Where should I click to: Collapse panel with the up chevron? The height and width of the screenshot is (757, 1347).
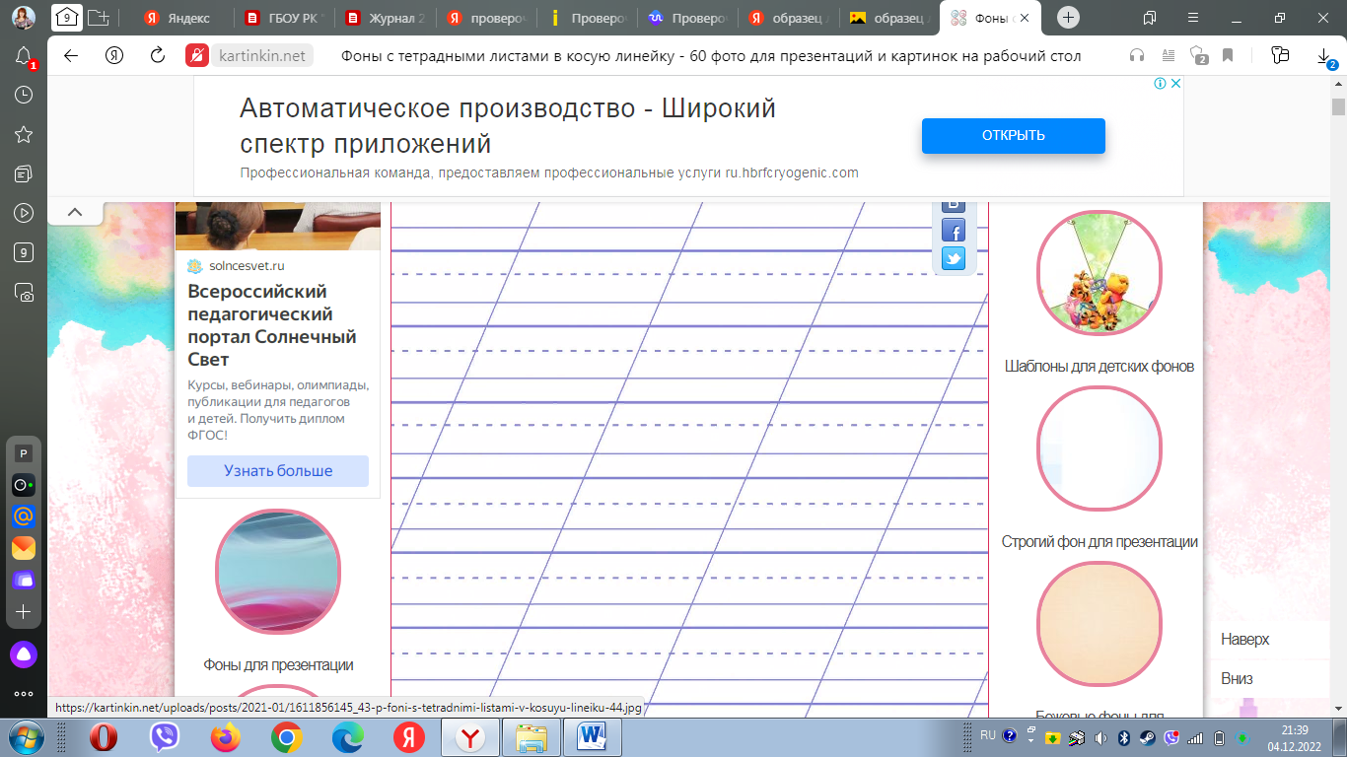[74, 212]
